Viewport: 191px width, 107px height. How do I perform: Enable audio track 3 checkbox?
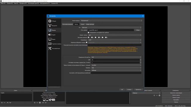pos(95,37)
